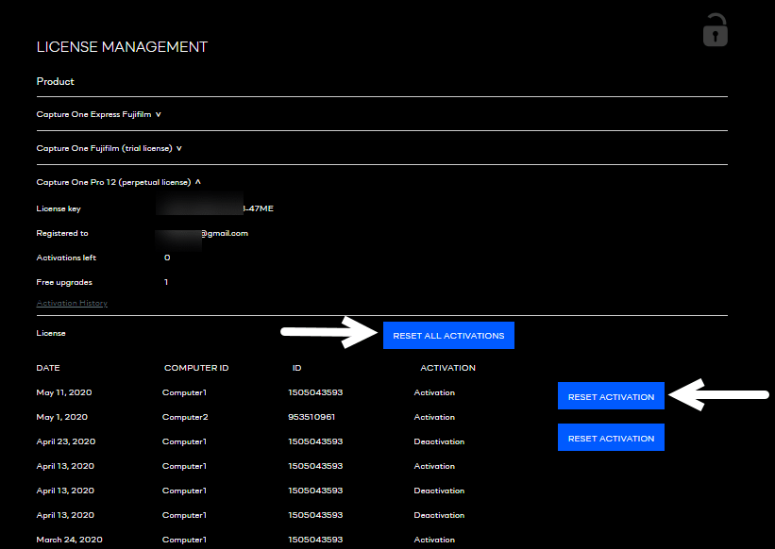Click the Free upgrades value showing 1
775x549 pixels.
pos(167,282)
